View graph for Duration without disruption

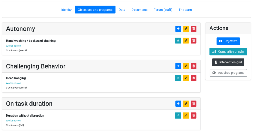[178, 115]
